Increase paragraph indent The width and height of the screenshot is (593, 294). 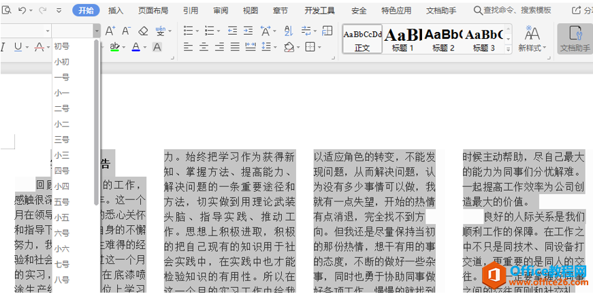tap(248, 31)
